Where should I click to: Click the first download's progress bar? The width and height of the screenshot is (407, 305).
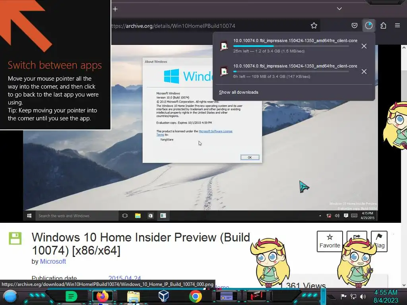pyautogui.click(x=291, y=46)
